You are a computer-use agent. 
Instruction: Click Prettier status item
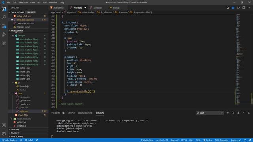point(236,140)
